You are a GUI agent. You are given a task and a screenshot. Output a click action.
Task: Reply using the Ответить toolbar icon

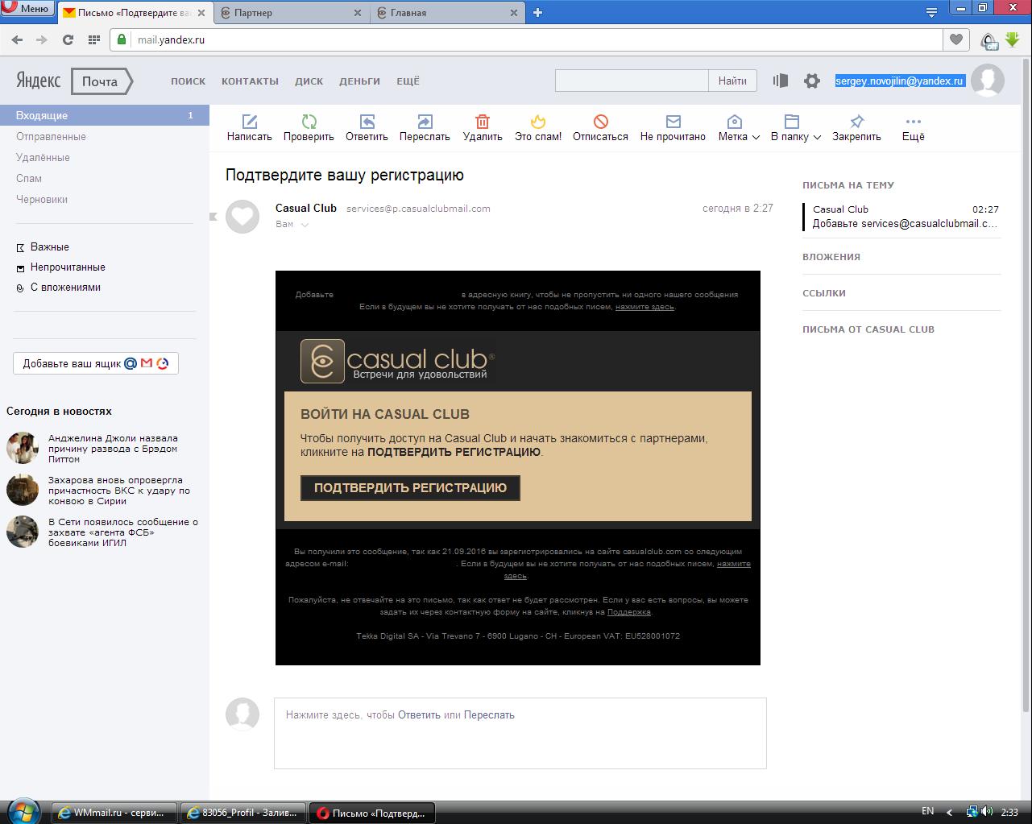[367, 128]
